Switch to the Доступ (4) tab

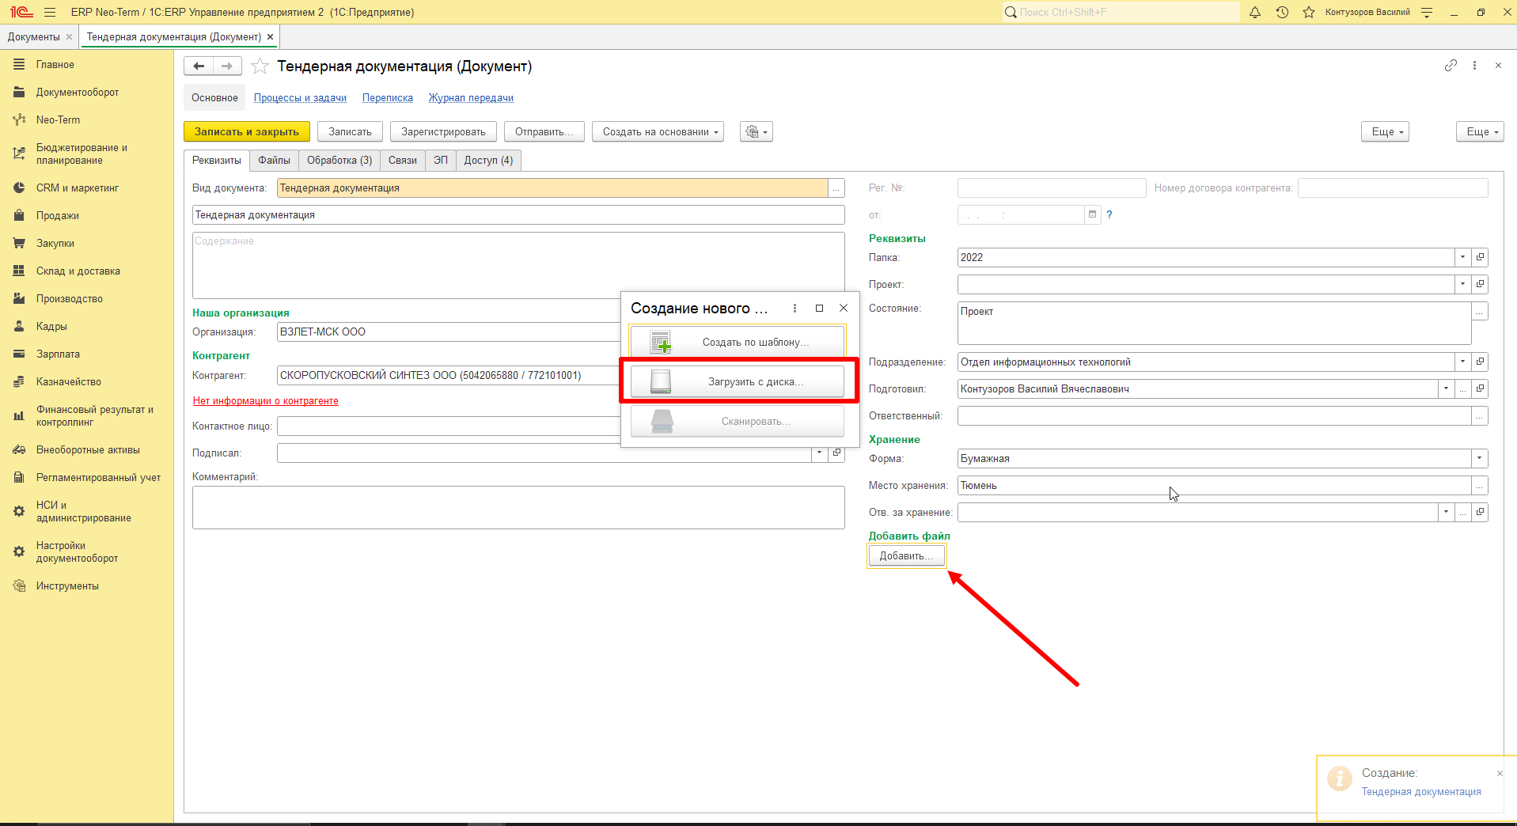pyautogui.click(x=488, y=161)
